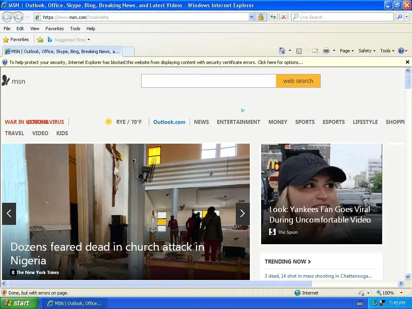Expand the Print options dropdown arrow

tap(334, 51)
